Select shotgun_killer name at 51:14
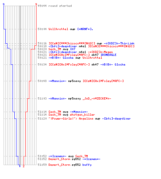 [x=82, y=115]
